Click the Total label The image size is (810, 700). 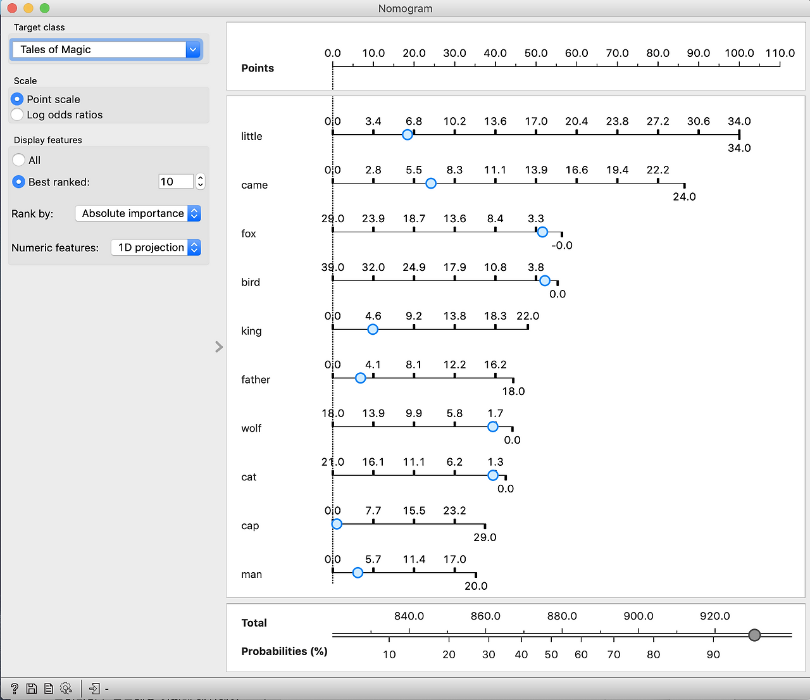point(254,623)
